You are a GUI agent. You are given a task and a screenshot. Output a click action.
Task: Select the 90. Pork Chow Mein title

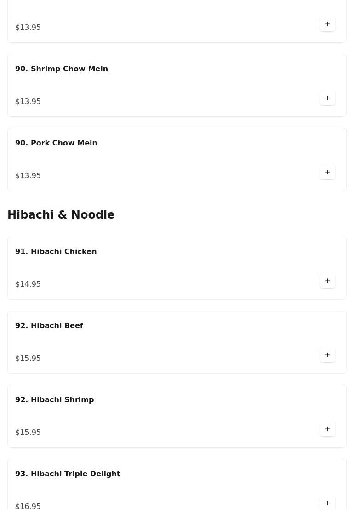coord(56,143)
